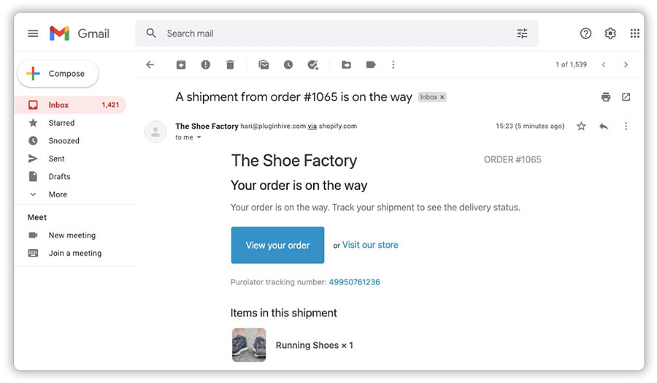Screen dimensions: 657x383
Task: Open toolbar more options menu
Action: 393,64
